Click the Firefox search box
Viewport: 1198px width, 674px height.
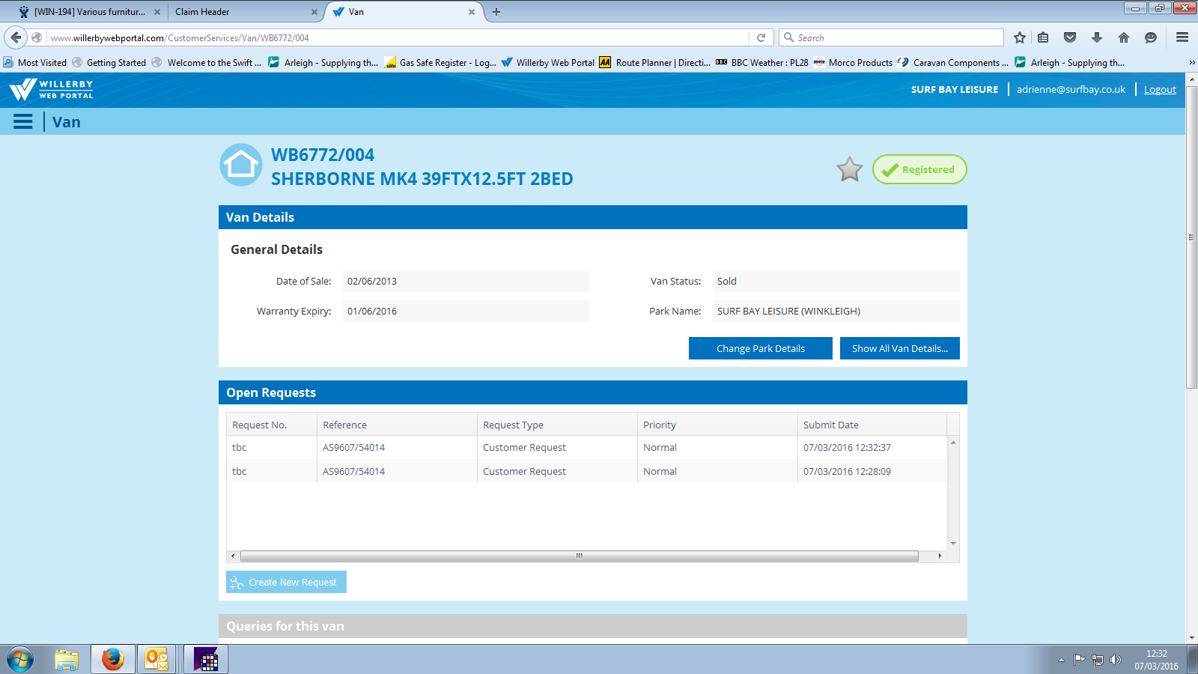pyautogui.click(x=891, y=37)
